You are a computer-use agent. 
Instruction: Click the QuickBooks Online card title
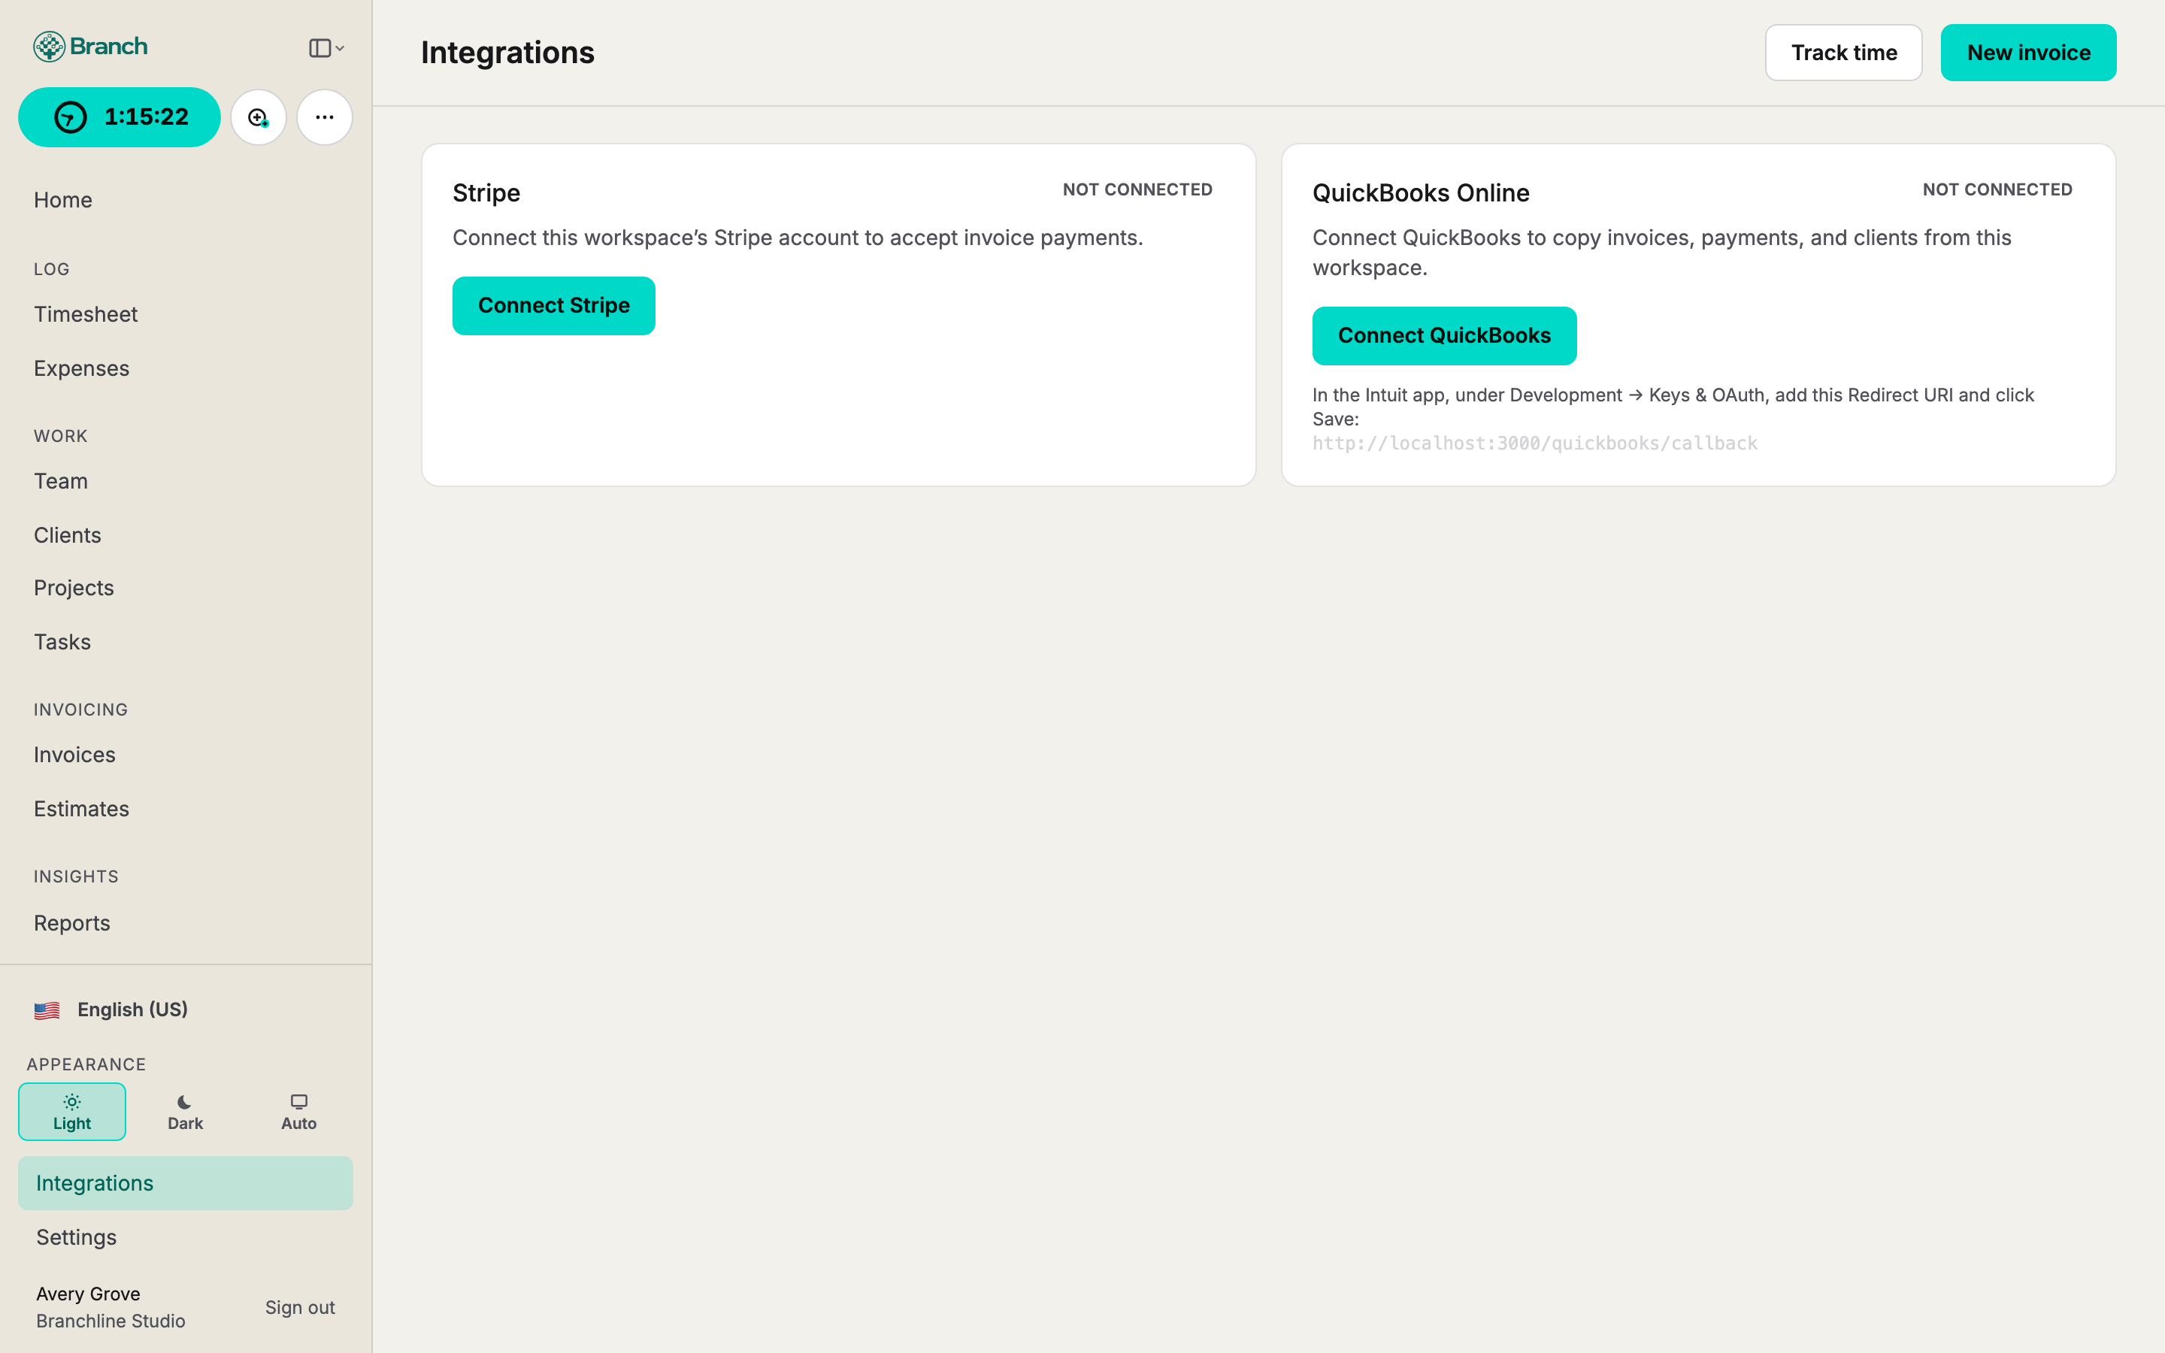[1421, 193]
